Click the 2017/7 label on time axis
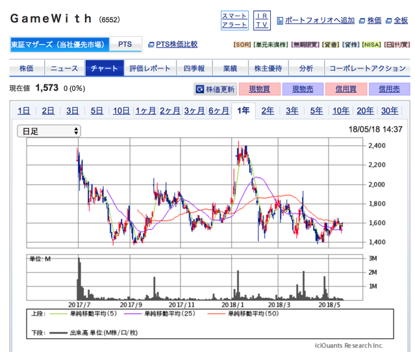The height and width of the screenshot is (352, 415). point(79,305)
